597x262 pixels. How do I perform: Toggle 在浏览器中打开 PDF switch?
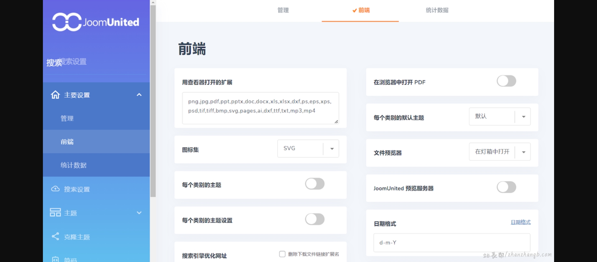click(506, 81)
